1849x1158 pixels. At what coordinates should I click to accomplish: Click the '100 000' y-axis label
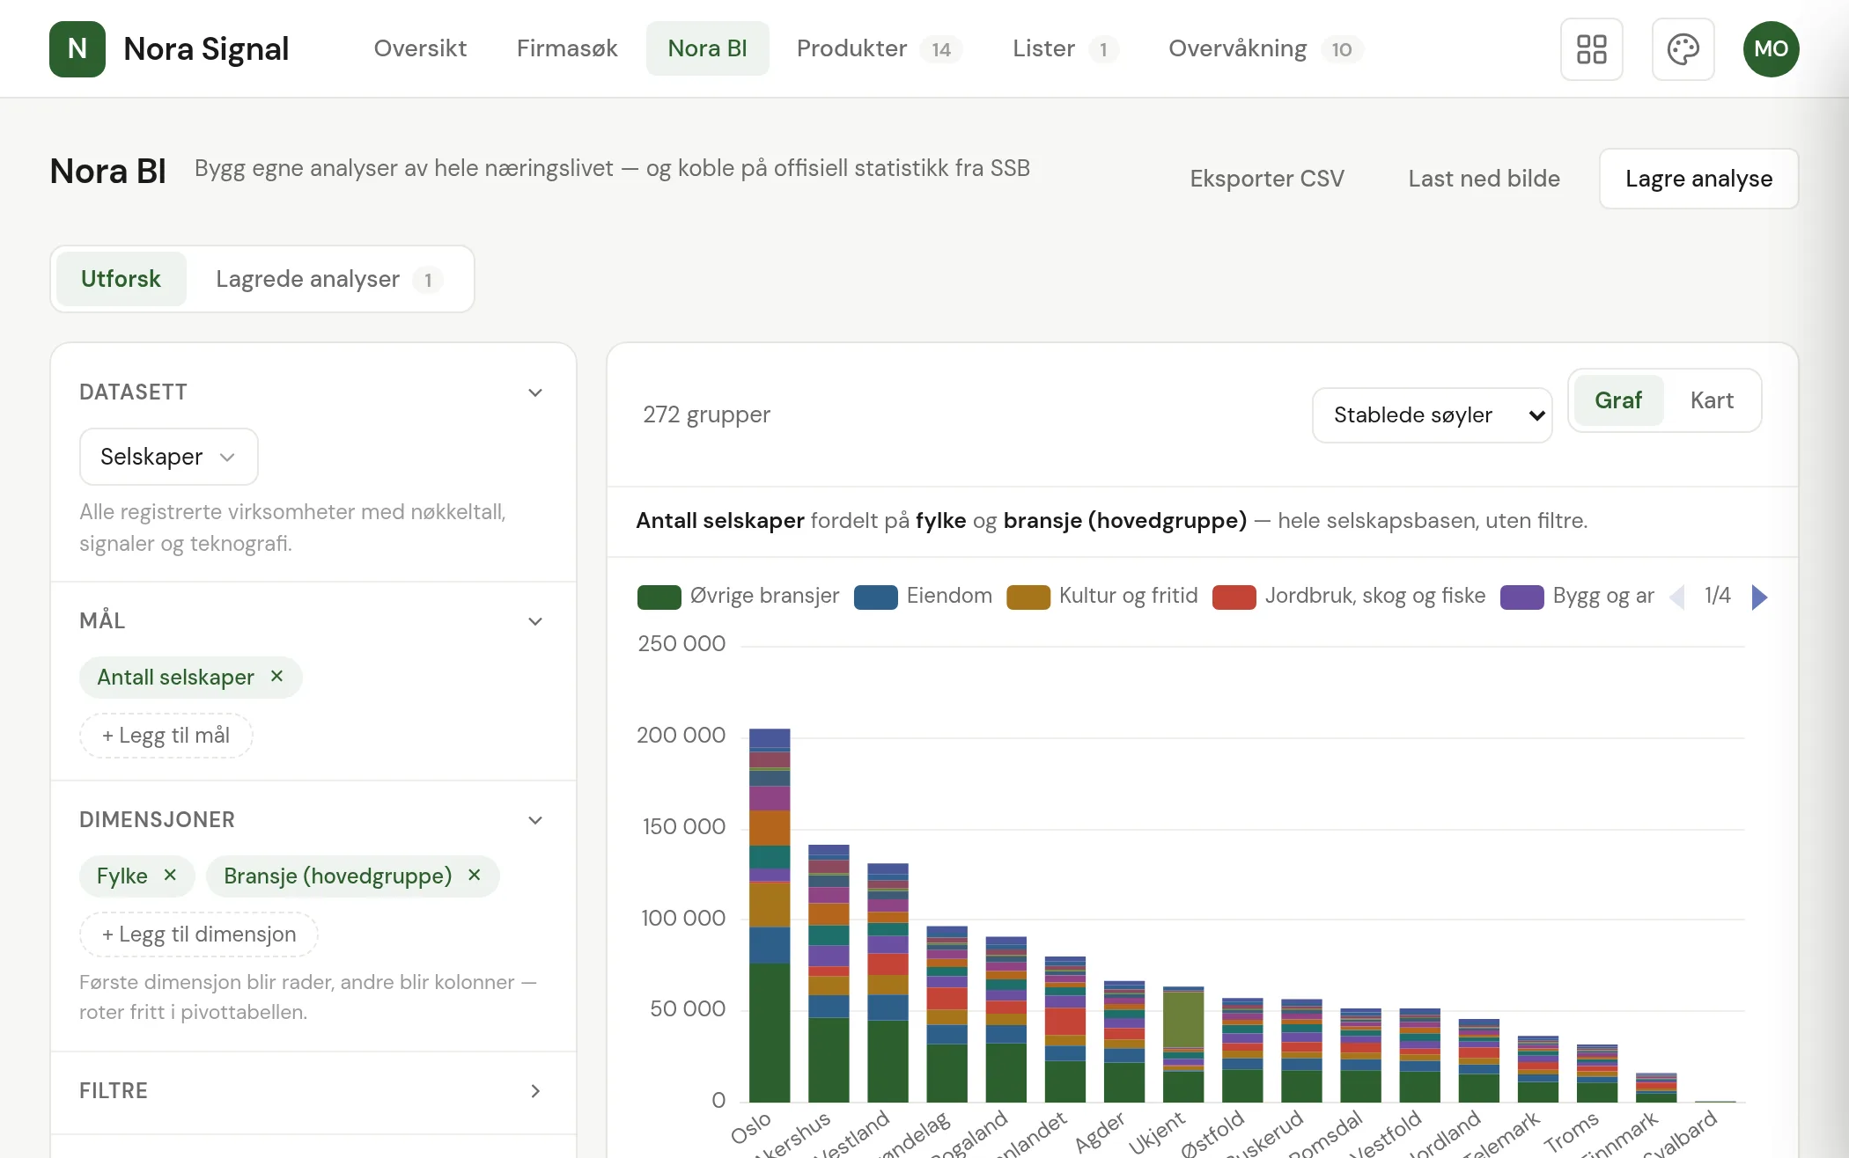point(683,919)
